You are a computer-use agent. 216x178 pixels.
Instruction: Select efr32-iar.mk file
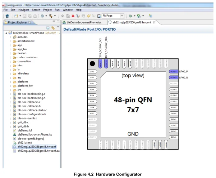click(x=25, y=143)
